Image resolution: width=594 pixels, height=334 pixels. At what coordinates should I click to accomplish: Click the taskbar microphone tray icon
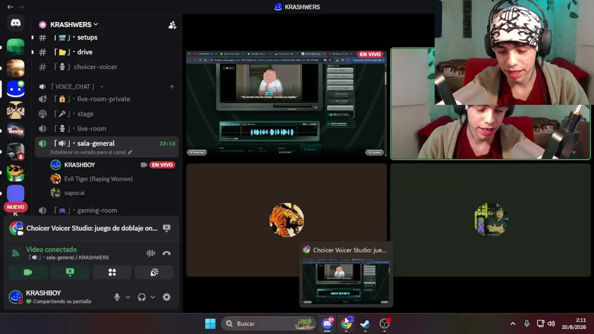(527, 324)
